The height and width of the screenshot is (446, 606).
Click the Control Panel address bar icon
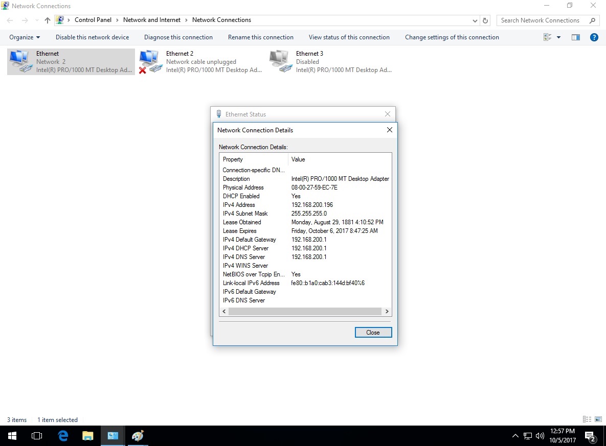(x=60, y=20)
